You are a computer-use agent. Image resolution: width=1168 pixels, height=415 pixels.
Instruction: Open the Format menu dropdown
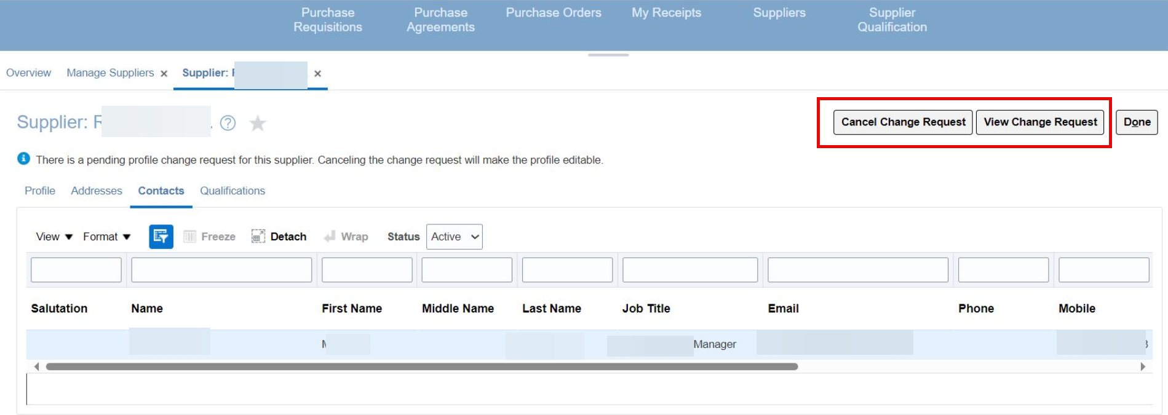[x=107, y=237]
